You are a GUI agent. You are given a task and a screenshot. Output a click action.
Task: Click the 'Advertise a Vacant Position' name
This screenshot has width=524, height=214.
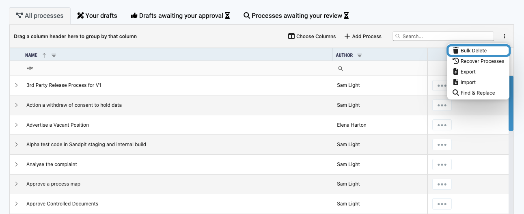click(x=58, y=125)
